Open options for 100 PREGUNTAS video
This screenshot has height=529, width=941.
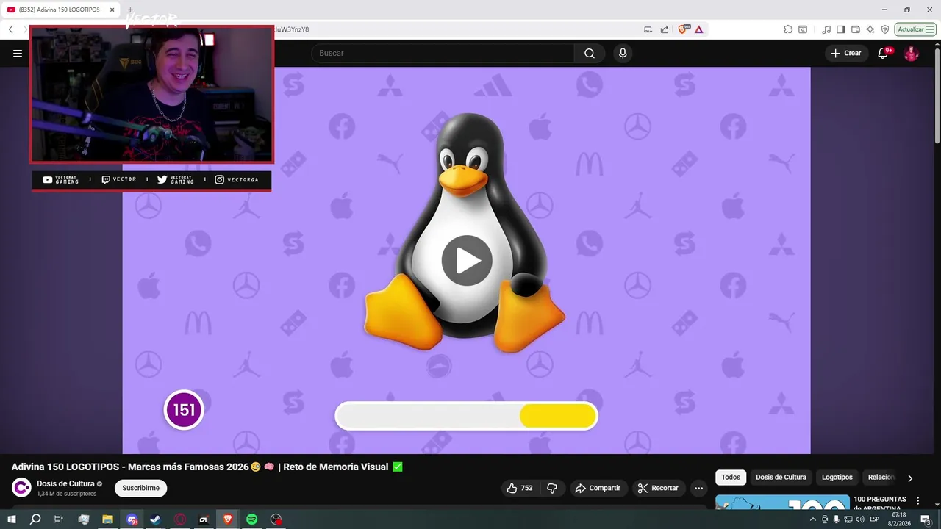tap(917, 500)
